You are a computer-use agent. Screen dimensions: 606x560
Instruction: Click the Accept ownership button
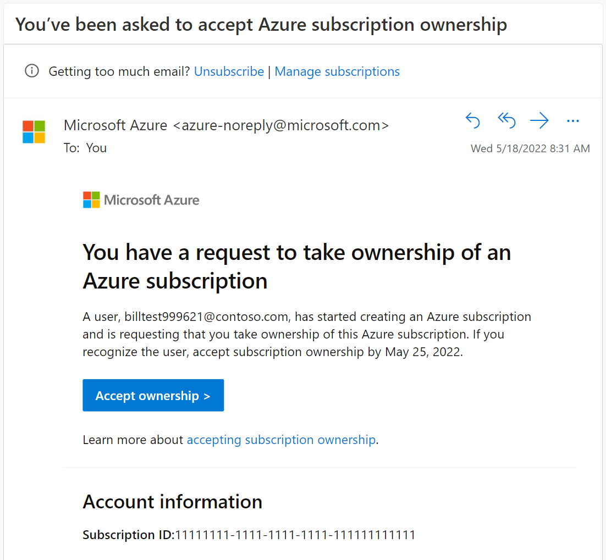coord(153,395)
